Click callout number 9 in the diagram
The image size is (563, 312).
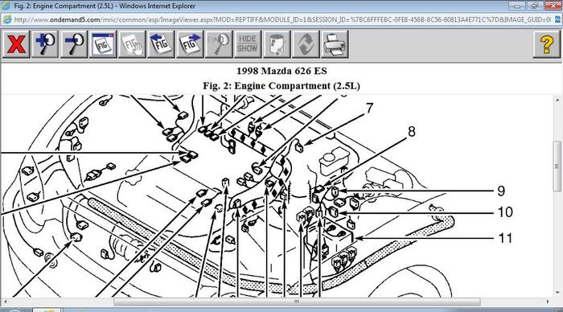click(x=502, y=191)
